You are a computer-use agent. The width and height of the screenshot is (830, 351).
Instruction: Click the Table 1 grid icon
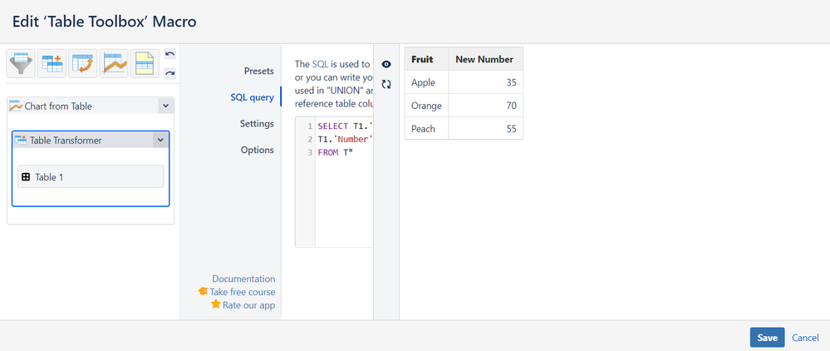tap(26, 177)
